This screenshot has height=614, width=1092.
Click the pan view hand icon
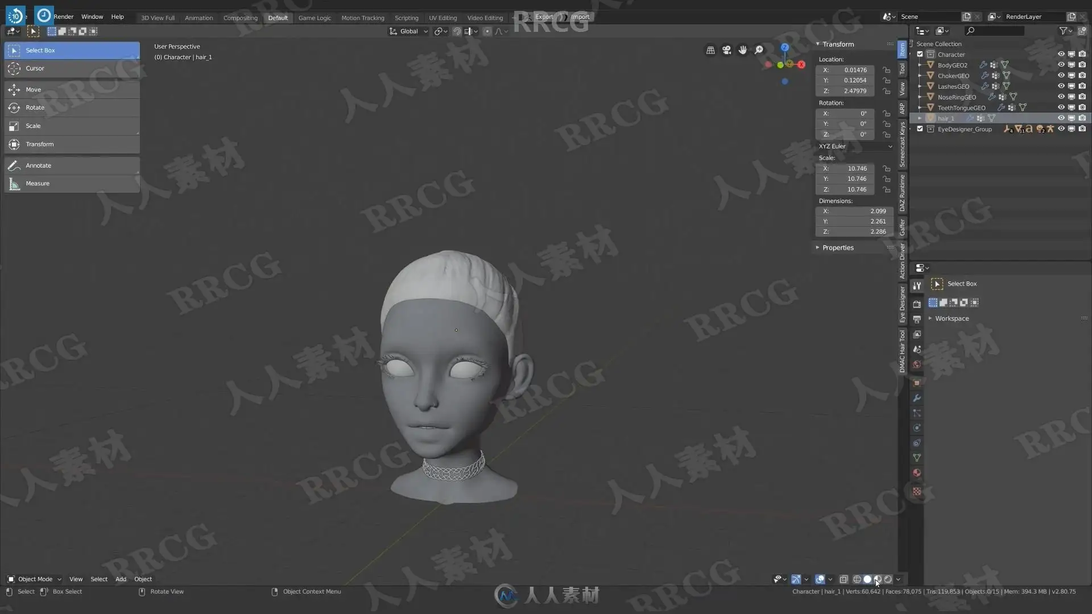tap(742, 50)
